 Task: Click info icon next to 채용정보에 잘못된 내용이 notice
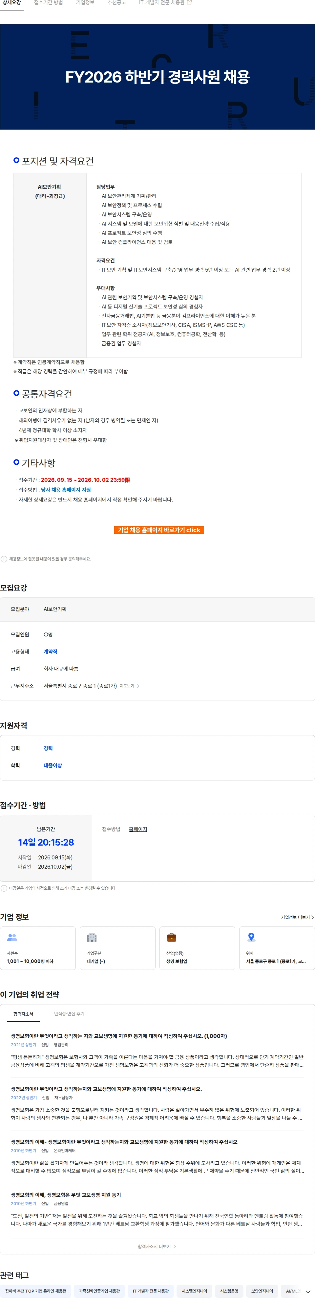tap(4, 559)
